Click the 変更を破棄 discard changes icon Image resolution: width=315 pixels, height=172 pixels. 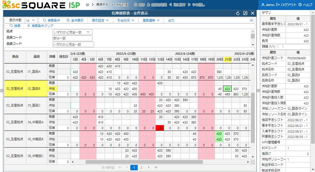tap(148, 5)
